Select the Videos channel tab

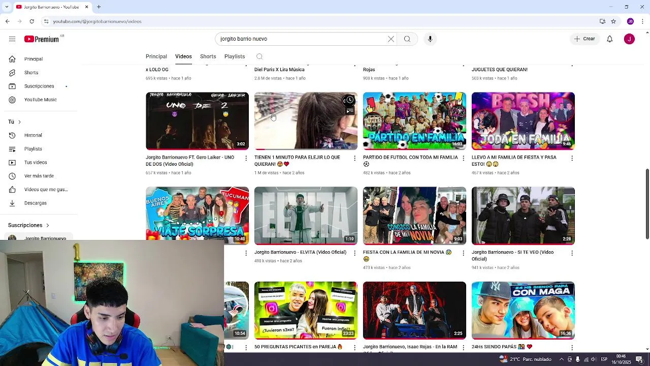pyautogui.click(x=183, y=56)
